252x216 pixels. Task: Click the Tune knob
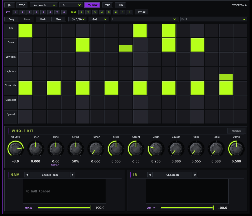(x=56, y=148)
